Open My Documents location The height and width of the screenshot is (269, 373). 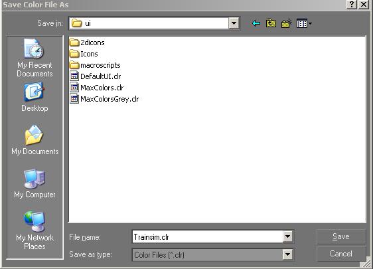(35, 140)
